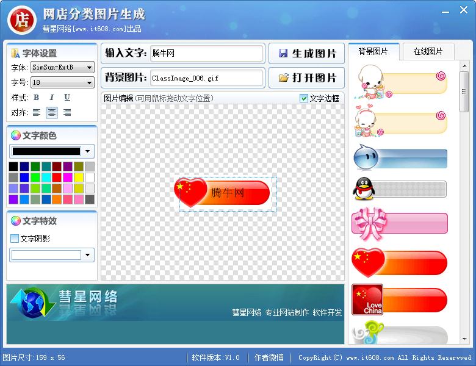The width and height of the screenshot is (476, 366).
Task: Switch to the 在线图片 tab
Action: [428, 52]
